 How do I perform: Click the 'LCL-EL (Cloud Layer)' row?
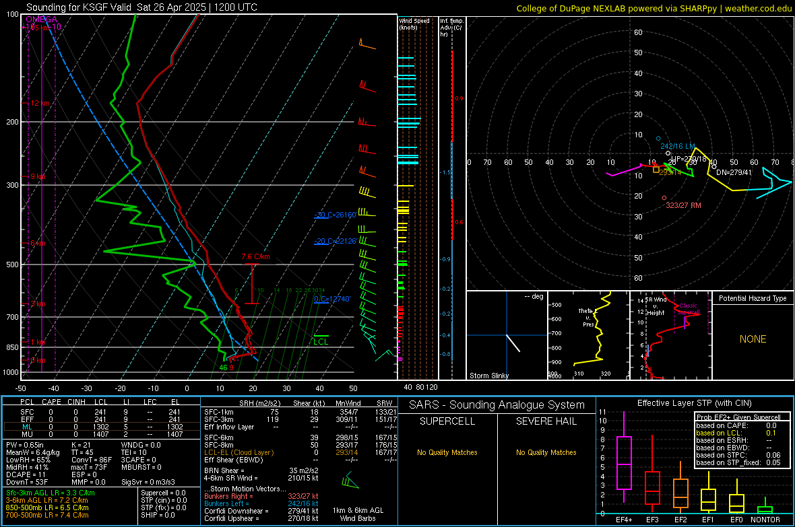pyautogui.click(x=300, y=452)
